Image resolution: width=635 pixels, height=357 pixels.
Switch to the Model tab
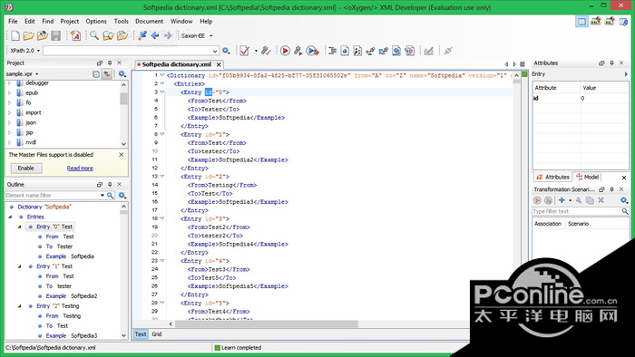[588, 177]
